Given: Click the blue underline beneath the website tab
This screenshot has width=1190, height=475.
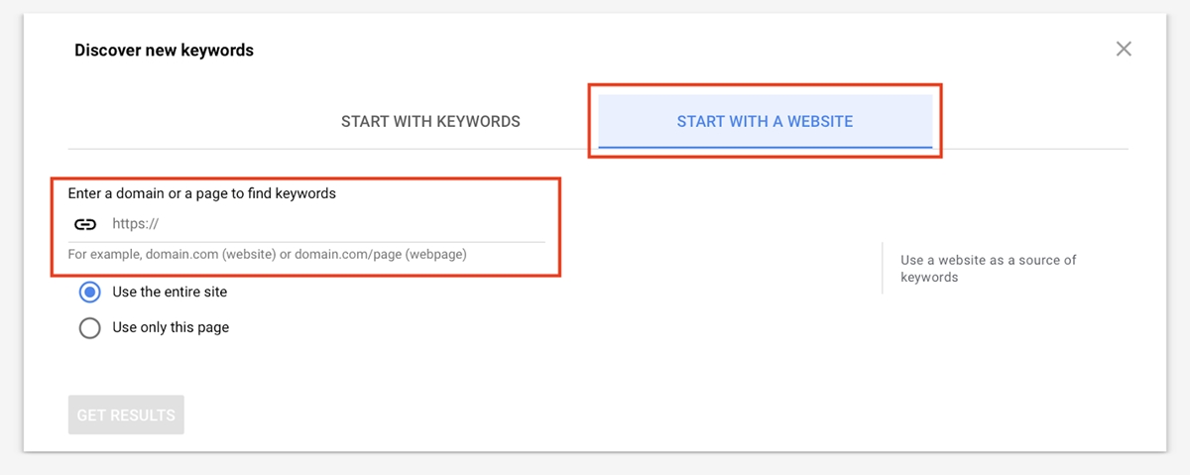Looking at the screenshot, I should pos(765,148).
